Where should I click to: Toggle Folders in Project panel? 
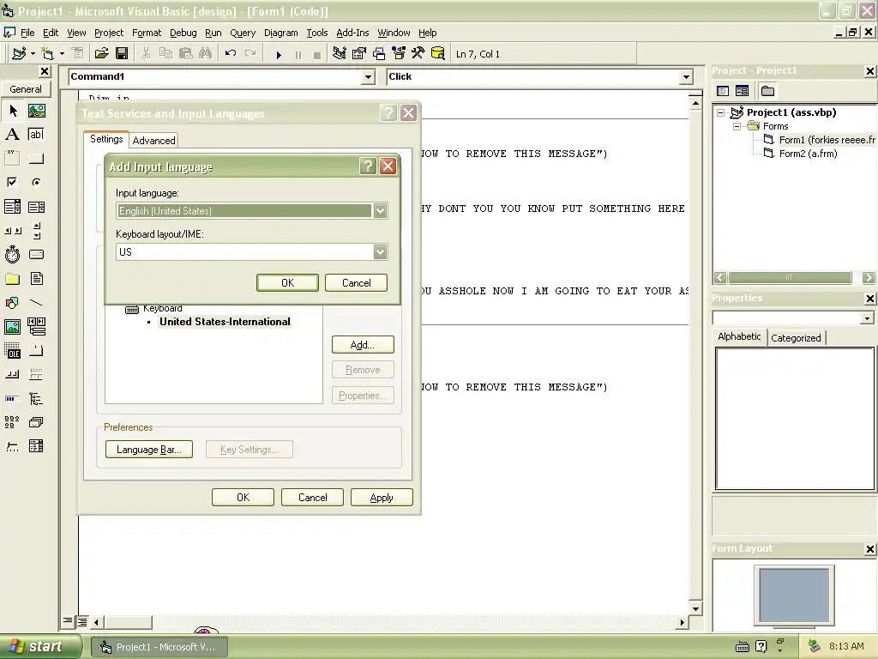click(x=767, y=91)
